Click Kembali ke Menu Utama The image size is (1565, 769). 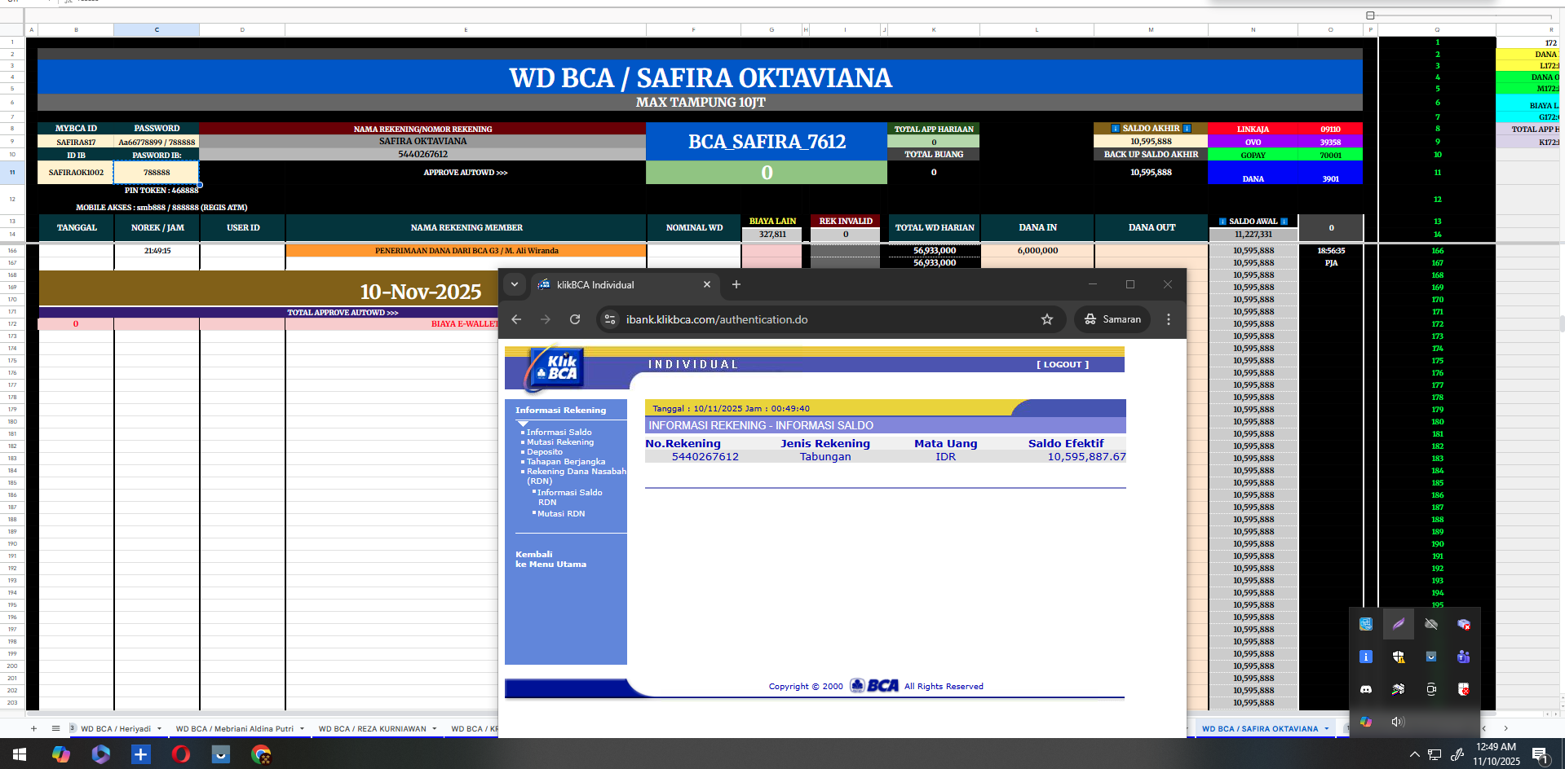pos(550,559)
